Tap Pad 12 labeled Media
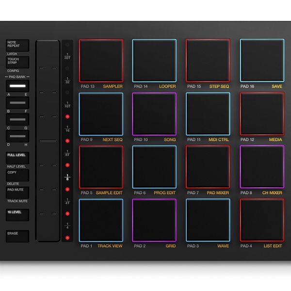 click(262, 114)
